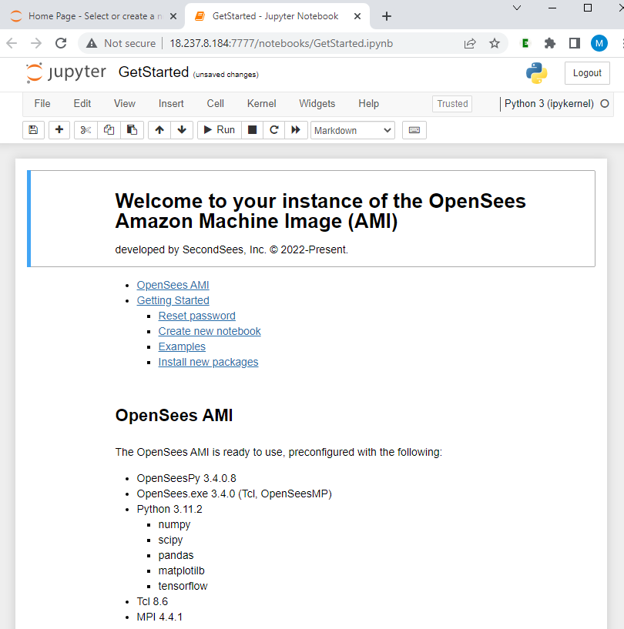This screenshot has width=624, height=629.
Task: Save notebook with the floppy disk icon
Action: pos(33,130)
